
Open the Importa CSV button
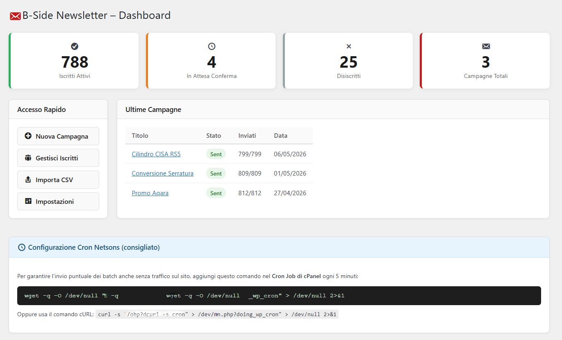(x=58, y=180)
